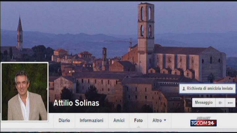
Task: Click the Attilio Solinas name link
Action: point(76,103)
